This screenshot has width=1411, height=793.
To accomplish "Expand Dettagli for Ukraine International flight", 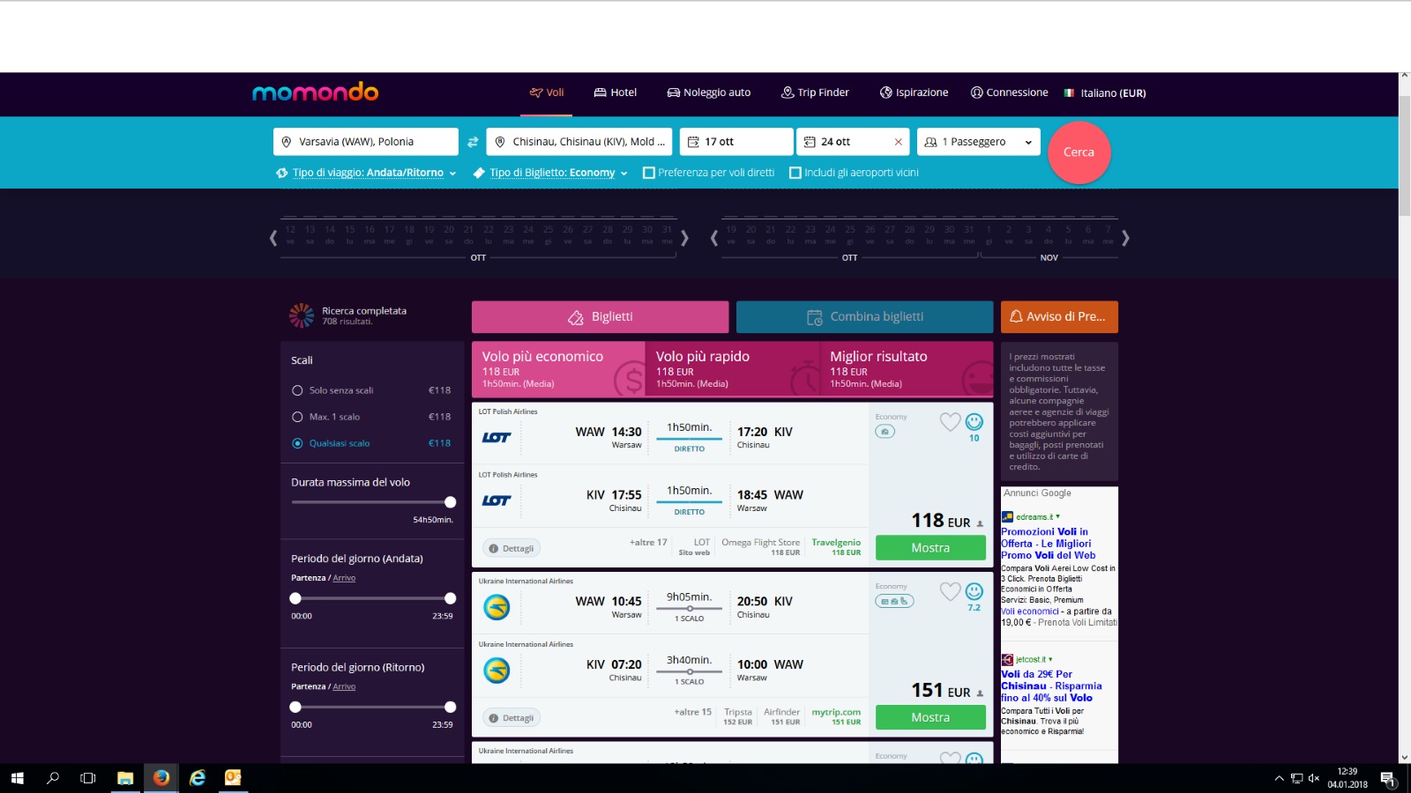I will point(511,718).
